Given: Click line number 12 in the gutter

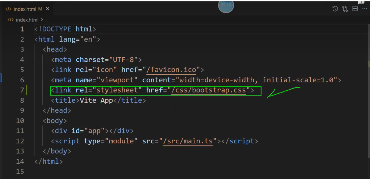Looking at the screenshot, I should 20,141.
